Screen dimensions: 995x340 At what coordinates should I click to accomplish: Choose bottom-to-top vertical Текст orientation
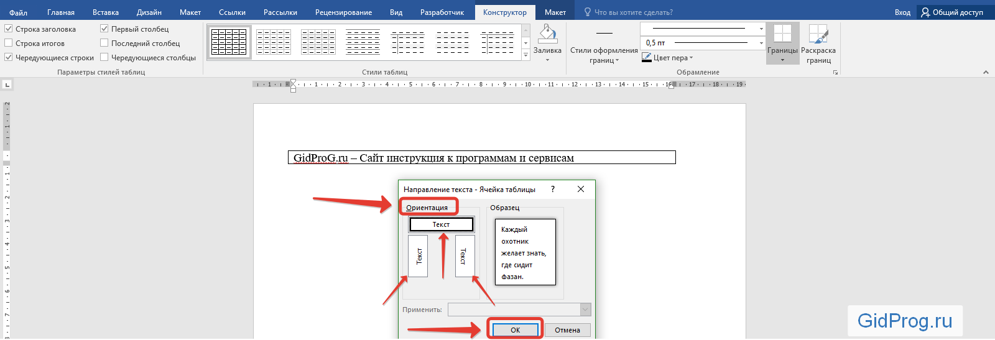[418, 255]
